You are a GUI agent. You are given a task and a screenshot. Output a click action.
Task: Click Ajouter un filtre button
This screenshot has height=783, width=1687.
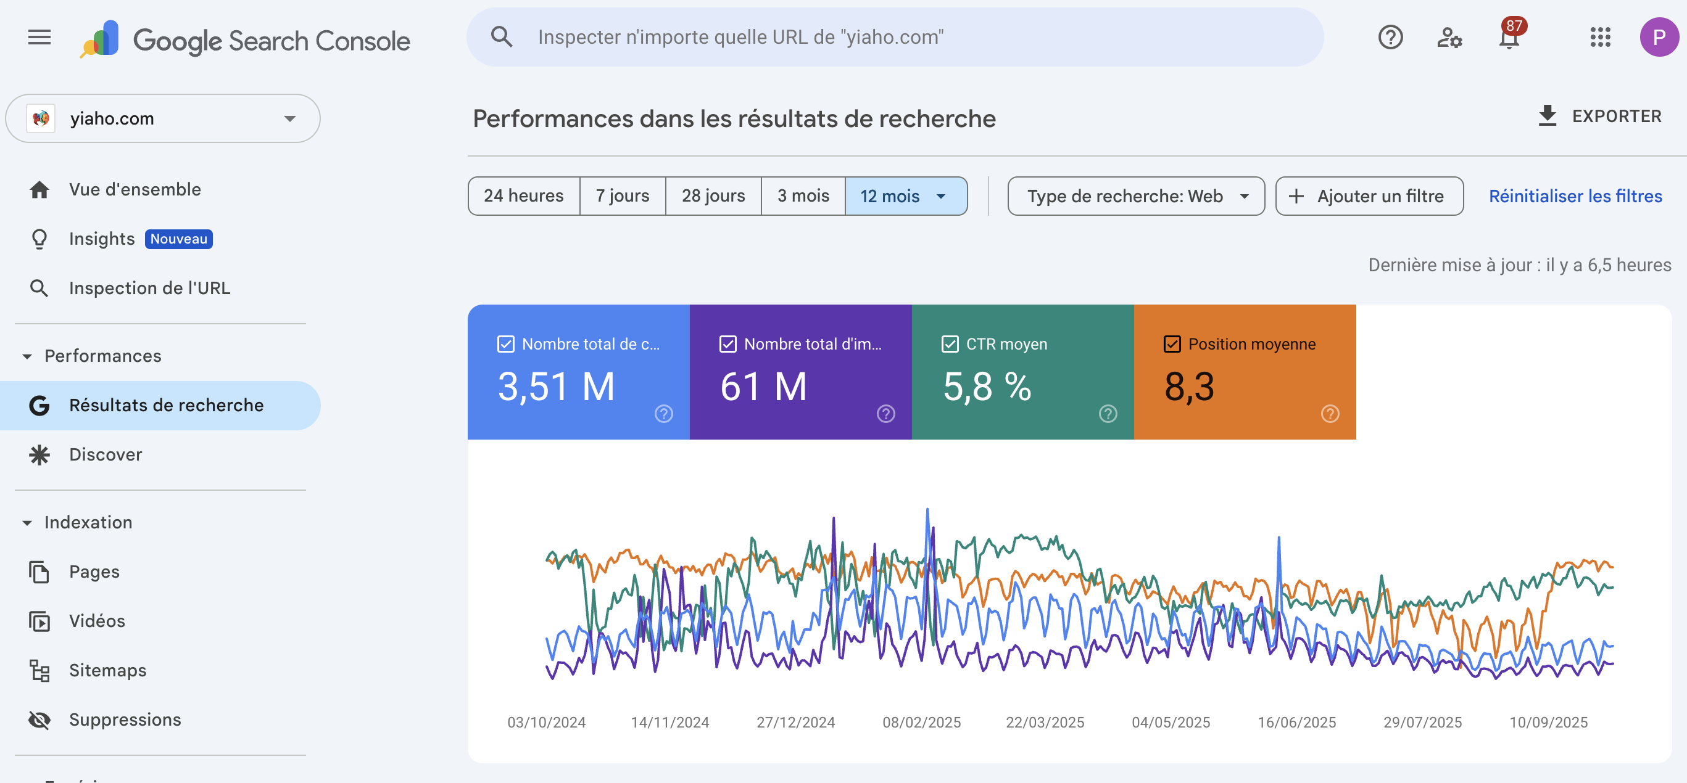(1369, 196)
